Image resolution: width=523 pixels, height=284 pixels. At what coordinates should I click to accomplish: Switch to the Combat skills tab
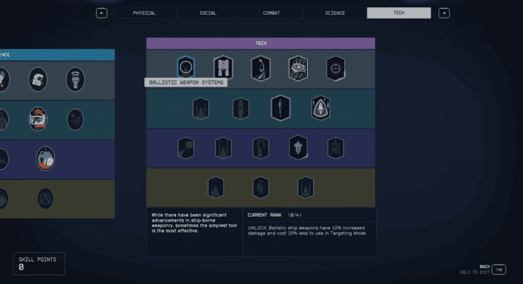[272, 13]
